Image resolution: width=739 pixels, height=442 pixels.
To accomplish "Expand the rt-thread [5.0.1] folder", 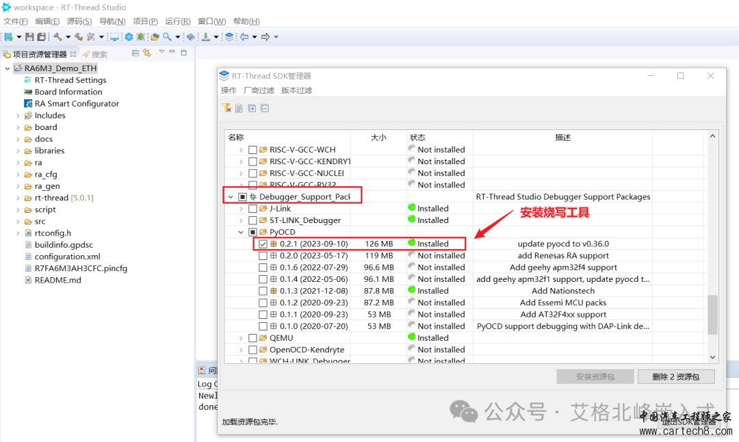I will pyautogui.click(x=18, y=198).
